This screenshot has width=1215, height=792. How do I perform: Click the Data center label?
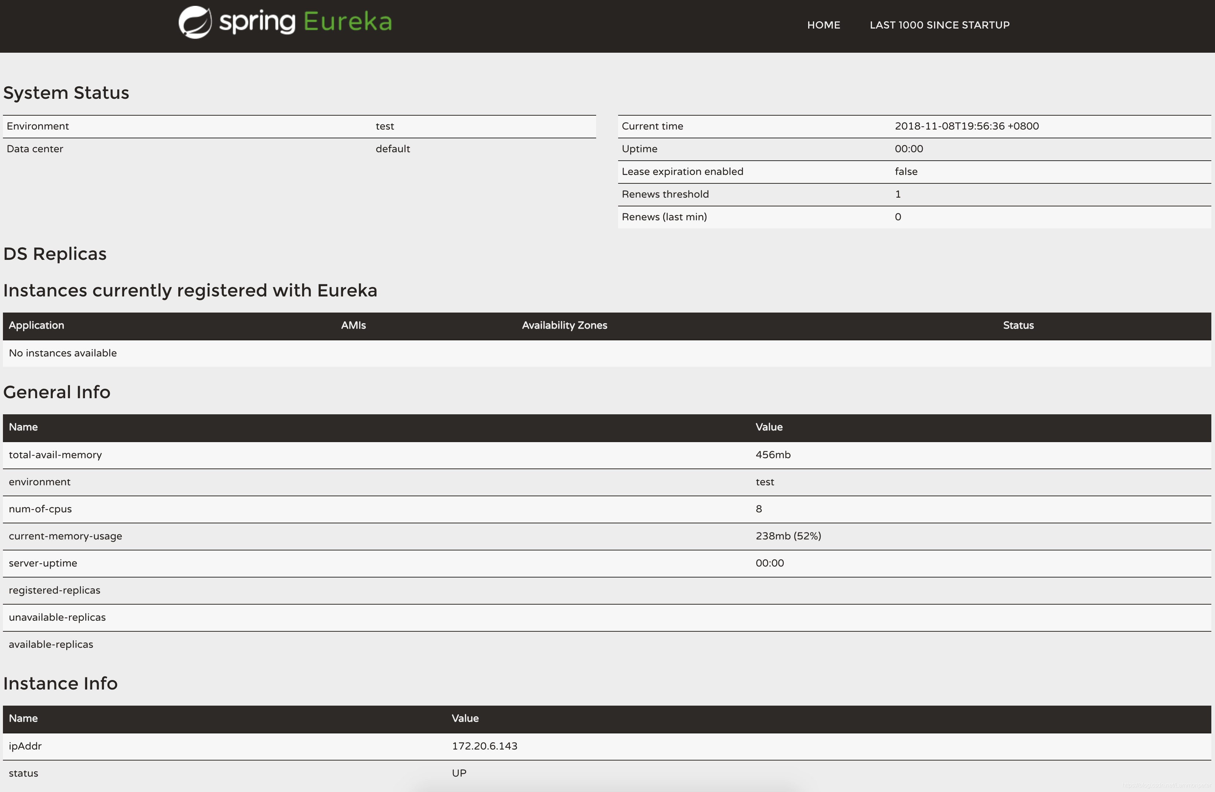[35, 149]
